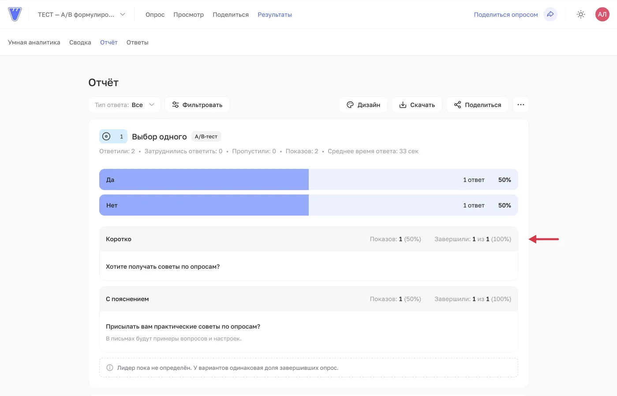Open the three-dots more options menu
617x396 pixels.
(x=521, y=105)
